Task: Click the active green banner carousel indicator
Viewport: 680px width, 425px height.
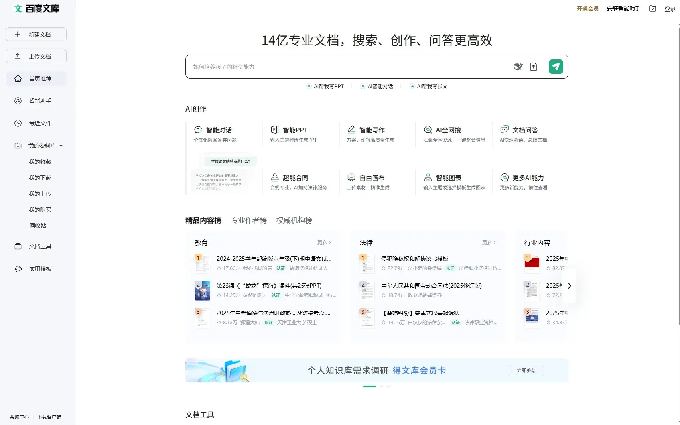Action: pos(370,386)
